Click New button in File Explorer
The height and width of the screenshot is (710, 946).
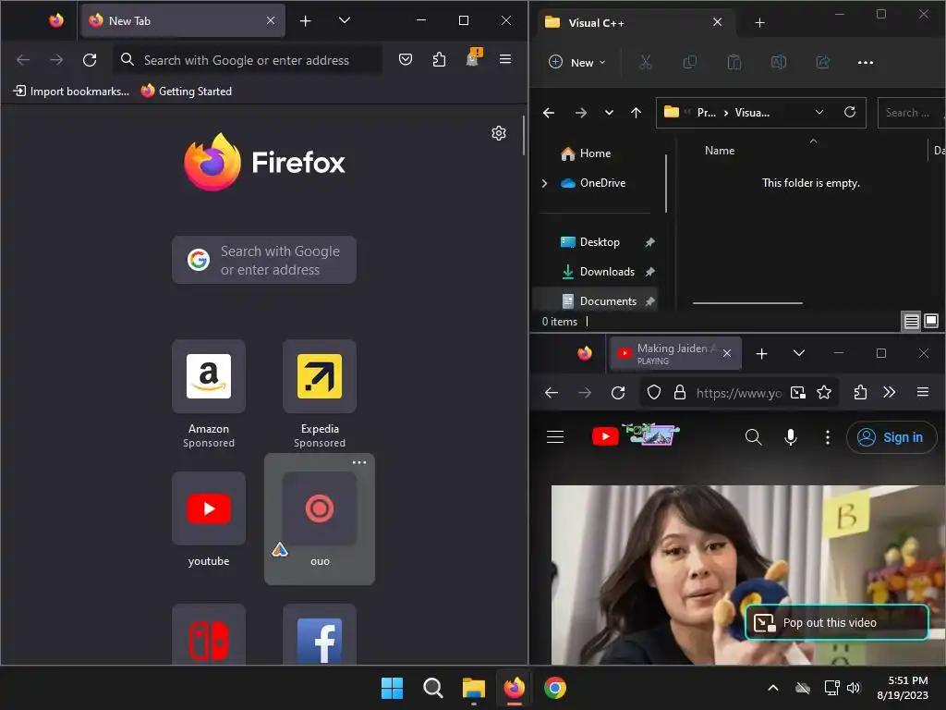[576, 62]
